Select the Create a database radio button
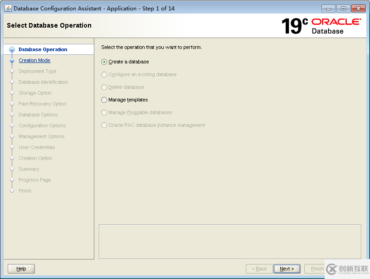370x279 pixels. click(104, 62)
